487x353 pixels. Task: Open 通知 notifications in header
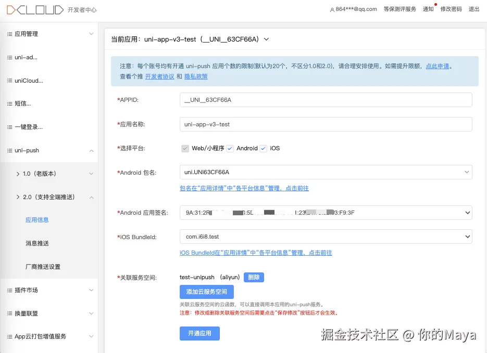coord(428,9)
